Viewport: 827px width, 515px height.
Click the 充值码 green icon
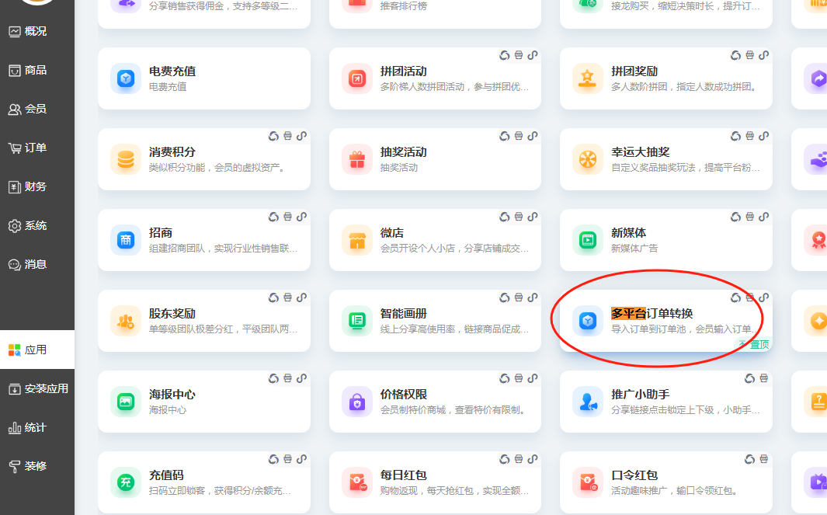tap(126, 482)
